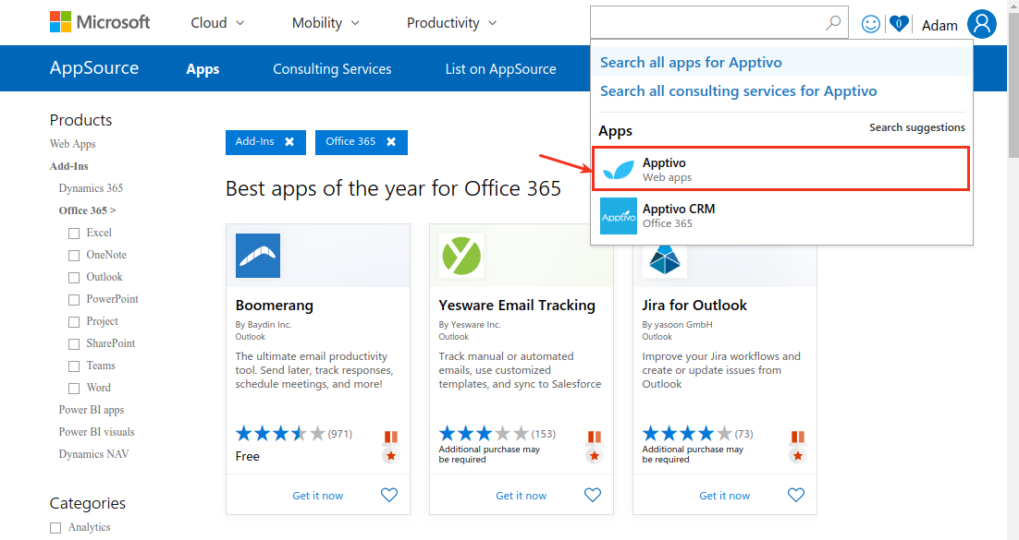Open the Jira for Outlook title
Image resolution: width=1019 pixels, height=540 pixels.
[x=694, y=305]
